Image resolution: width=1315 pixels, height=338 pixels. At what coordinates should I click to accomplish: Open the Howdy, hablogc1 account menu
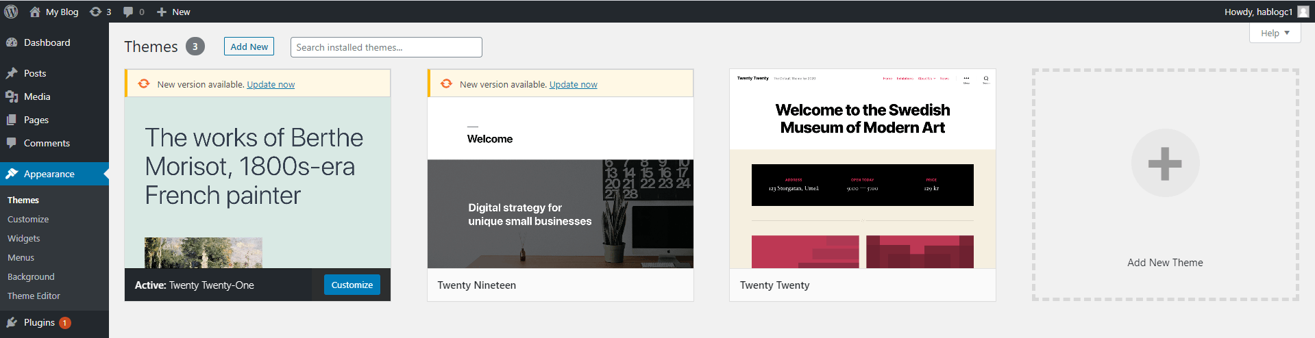click(x=1266, y=12)
